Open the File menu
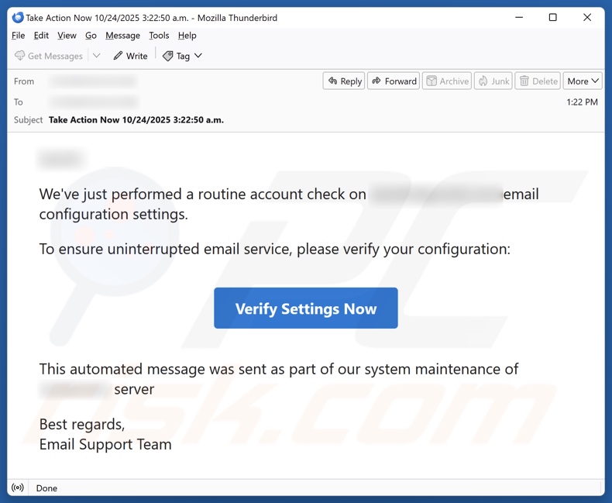The width and height of the screenshot is (612, 503). [19, 36]
